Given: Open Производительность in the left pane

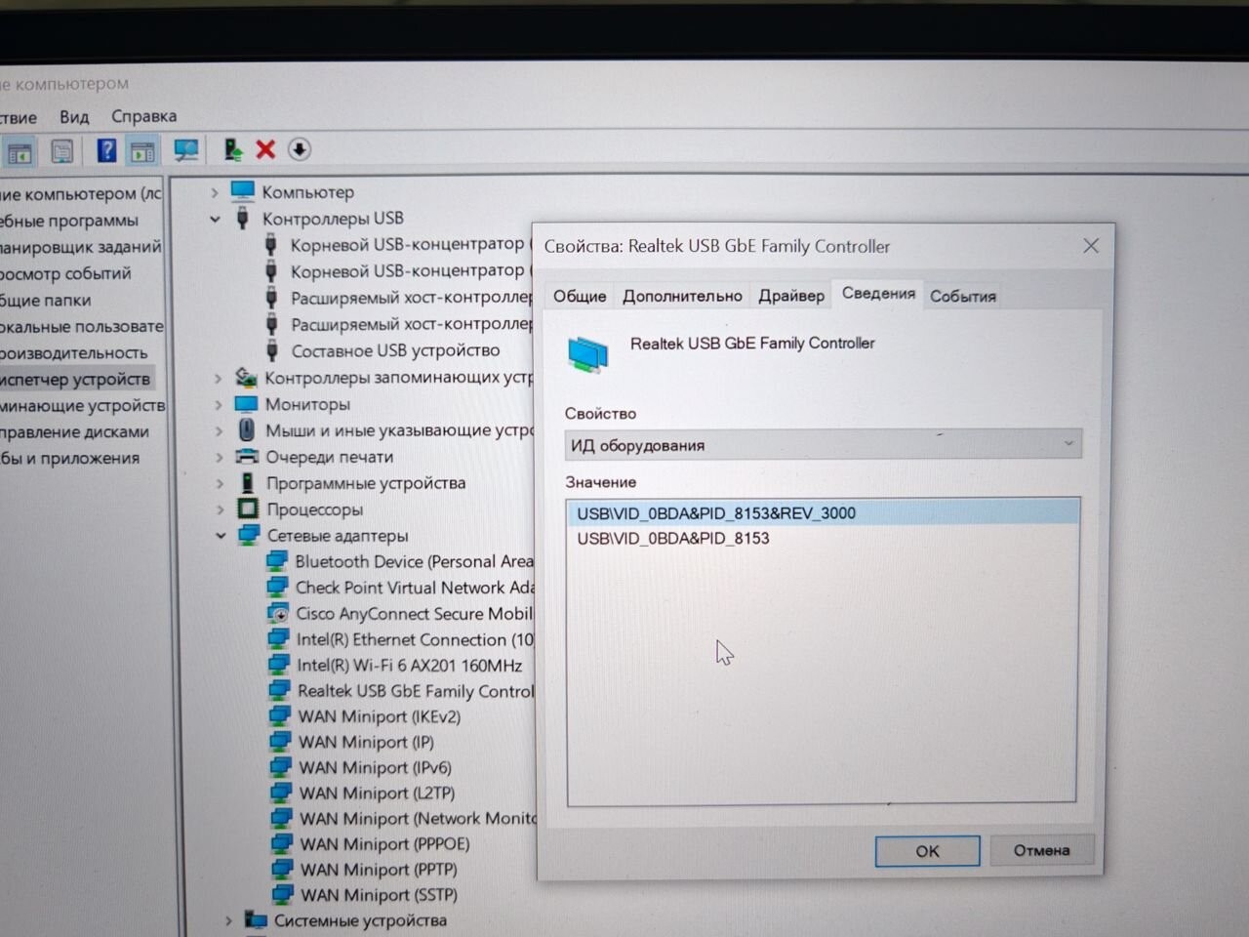Looking at the screenshot, I should coord(74,353).
